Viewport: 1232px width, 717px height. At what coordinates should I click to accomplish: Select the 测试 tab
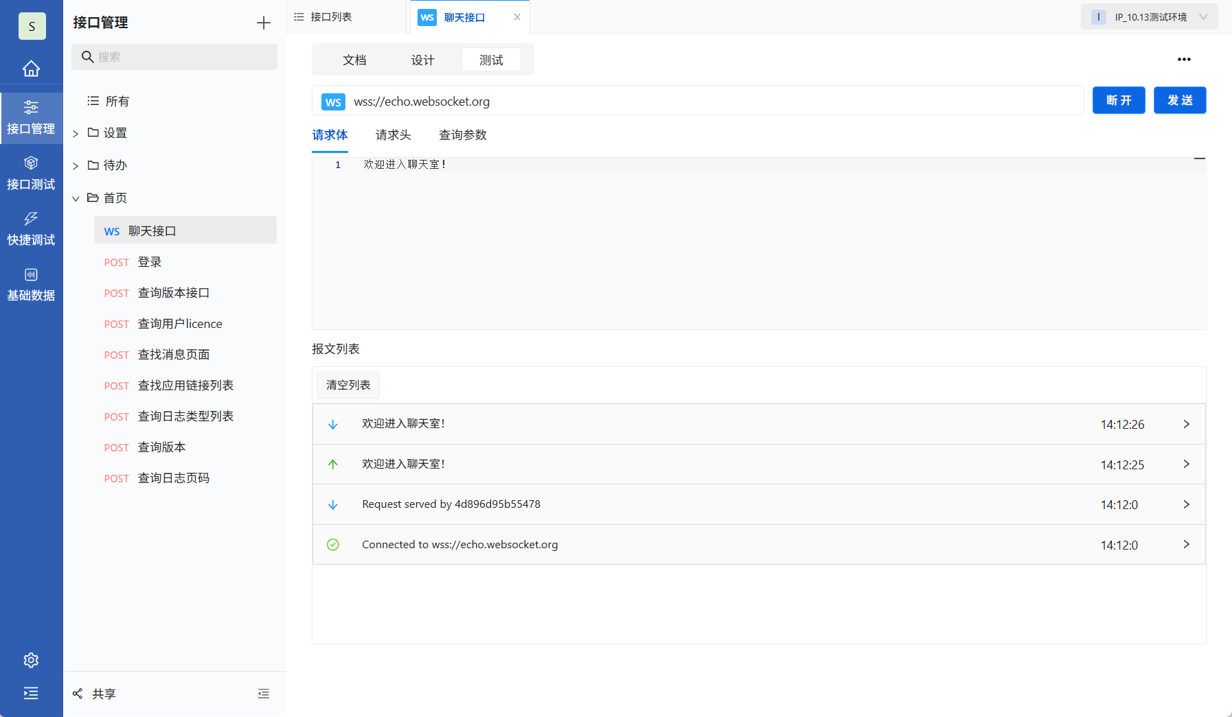(x=491, y=60)
